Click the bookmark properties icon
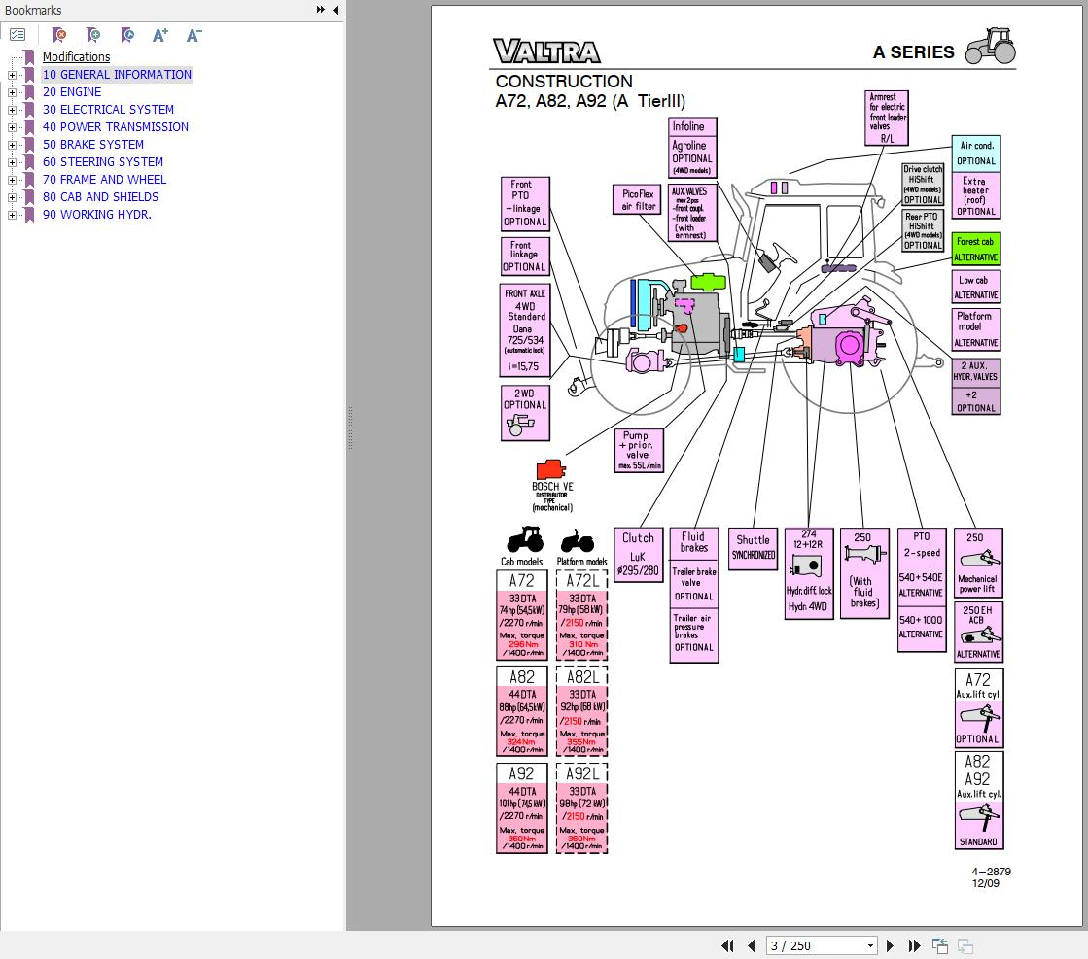 click(127, 35)
